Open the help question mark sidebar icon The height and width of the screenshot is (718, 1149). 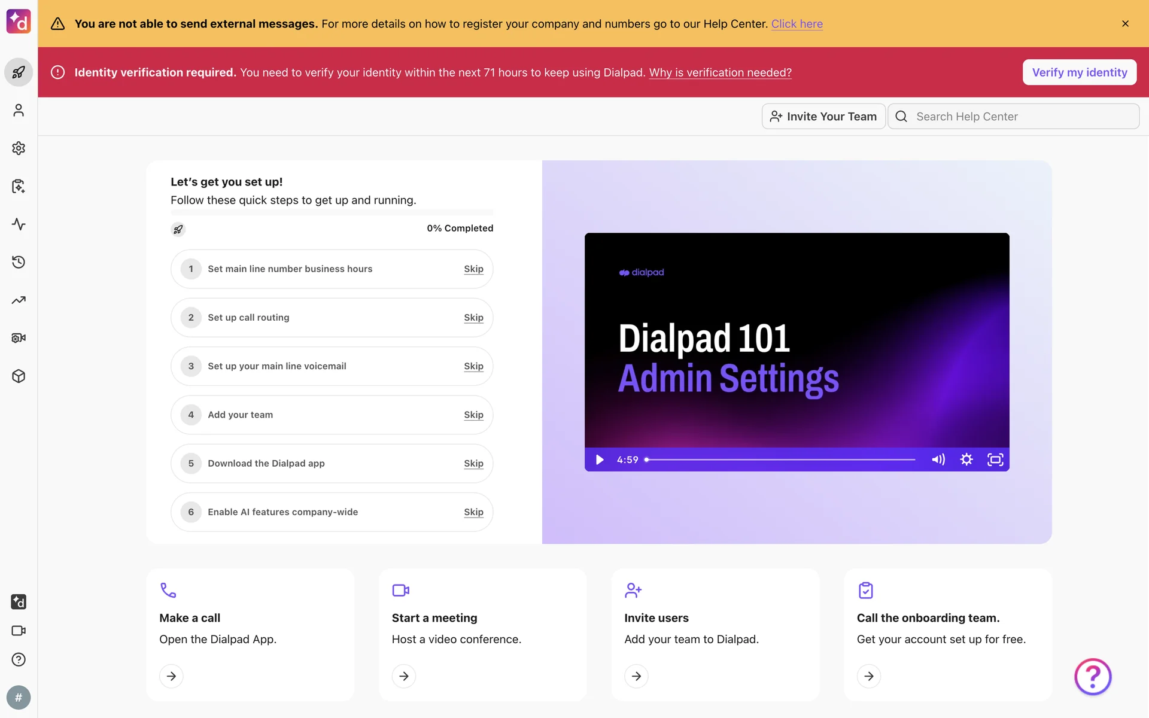tap(19, 659)
